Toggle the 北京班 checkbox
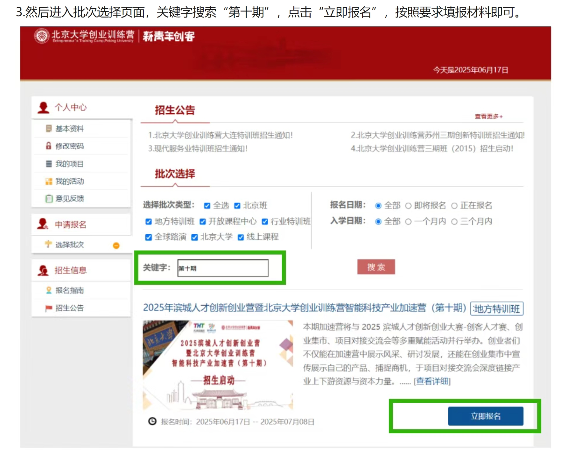 click(x=237, y=206)
